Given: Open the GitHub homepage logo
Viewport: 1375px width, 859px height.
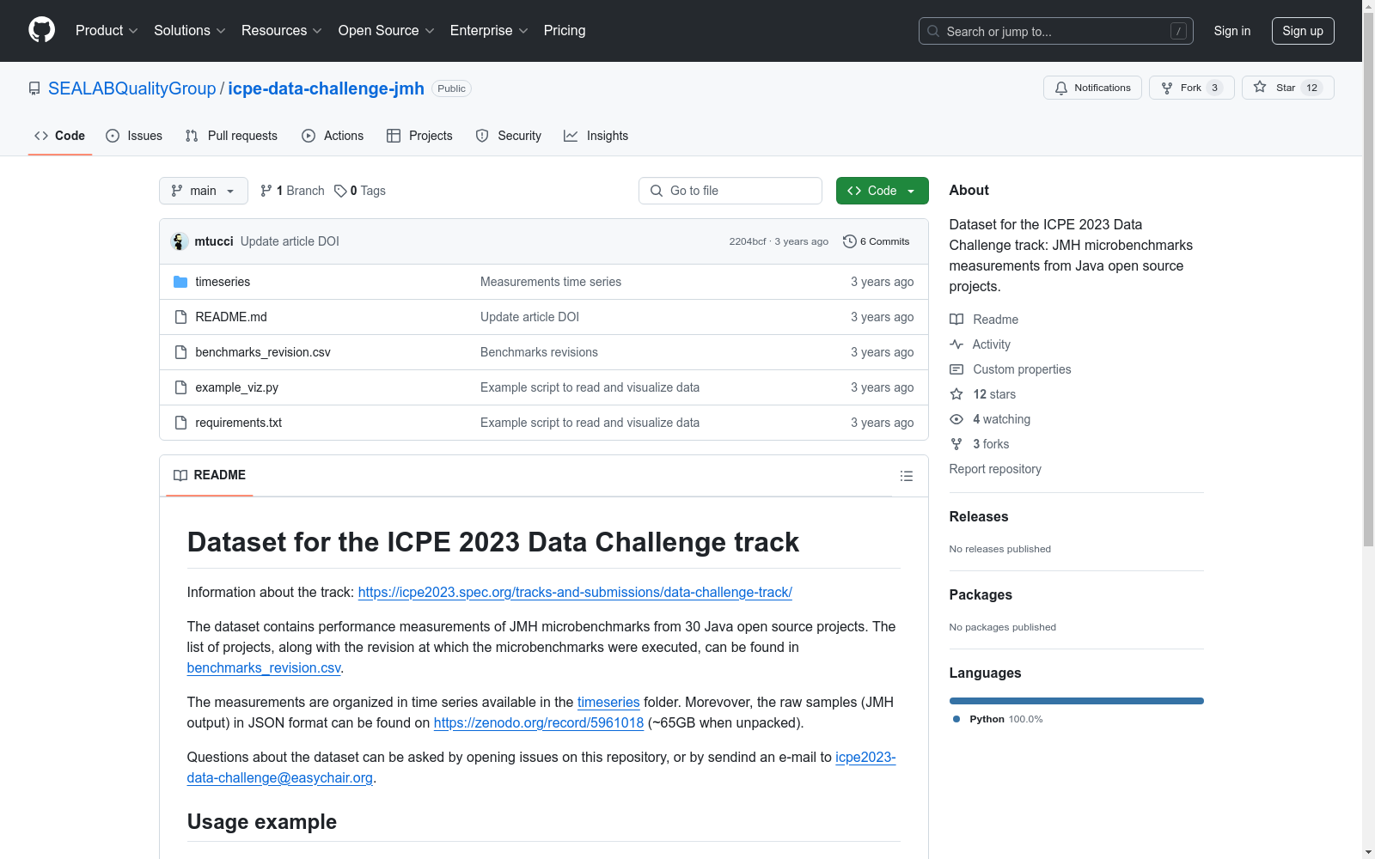Looking at the screenshot, I should [x=41, y=30].
